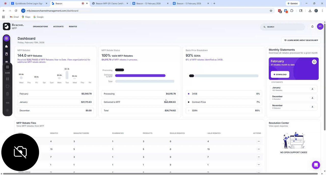Select the list icon in the sidebar
Screen dimensions: 326x175
pyautogui.click(x=6, y=62)
